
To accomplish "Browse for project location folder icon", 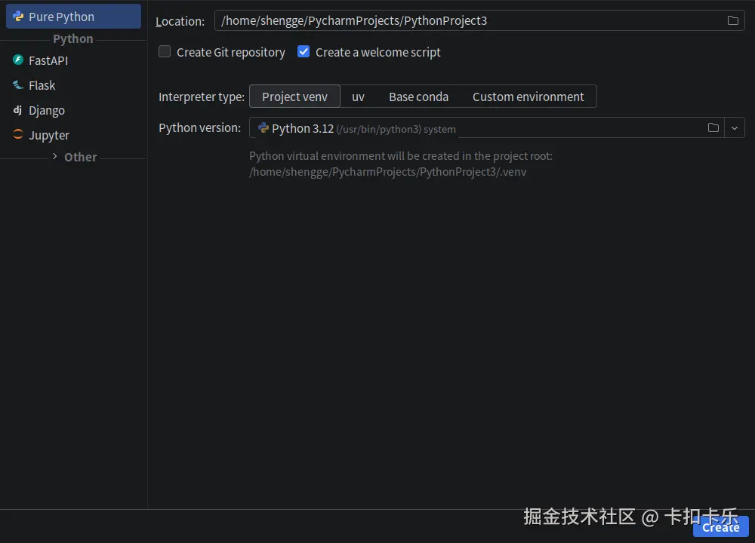I will [733, 20].
